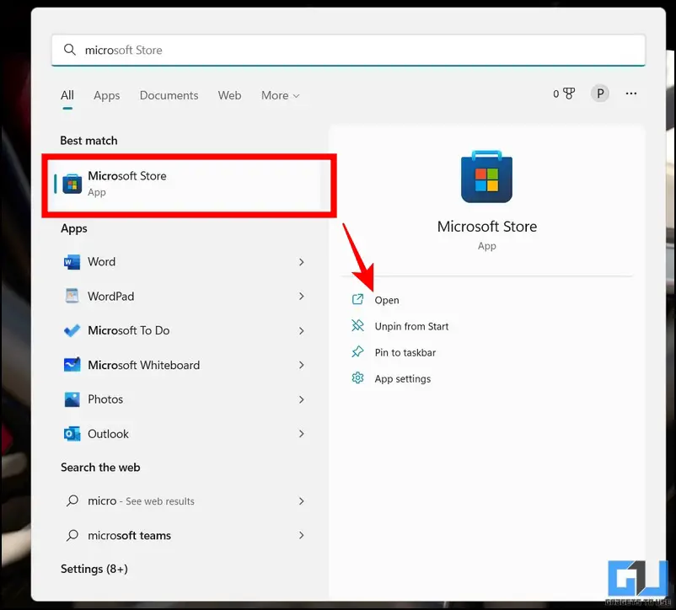The height and width of the screenshot is (610, 676).
Task: Click the search icon beside microsoft teams
Action: click(72, 535)
